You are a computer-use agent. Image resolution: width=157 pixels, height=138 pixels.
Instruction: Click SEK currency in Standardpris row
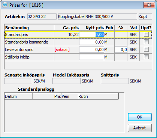click(133, 34)
